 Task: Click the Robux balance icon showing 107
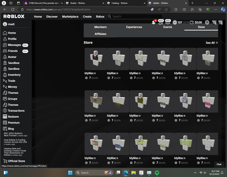(175, 23)
